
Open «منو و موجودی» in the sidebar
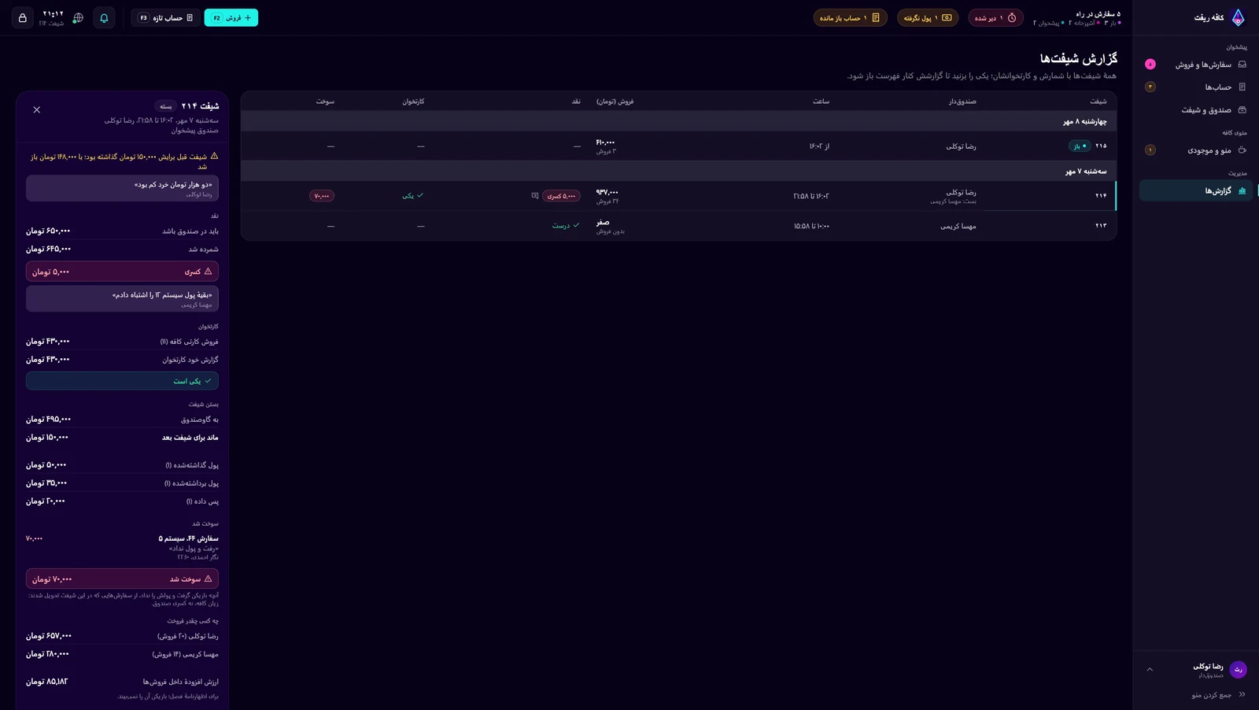1196,150
